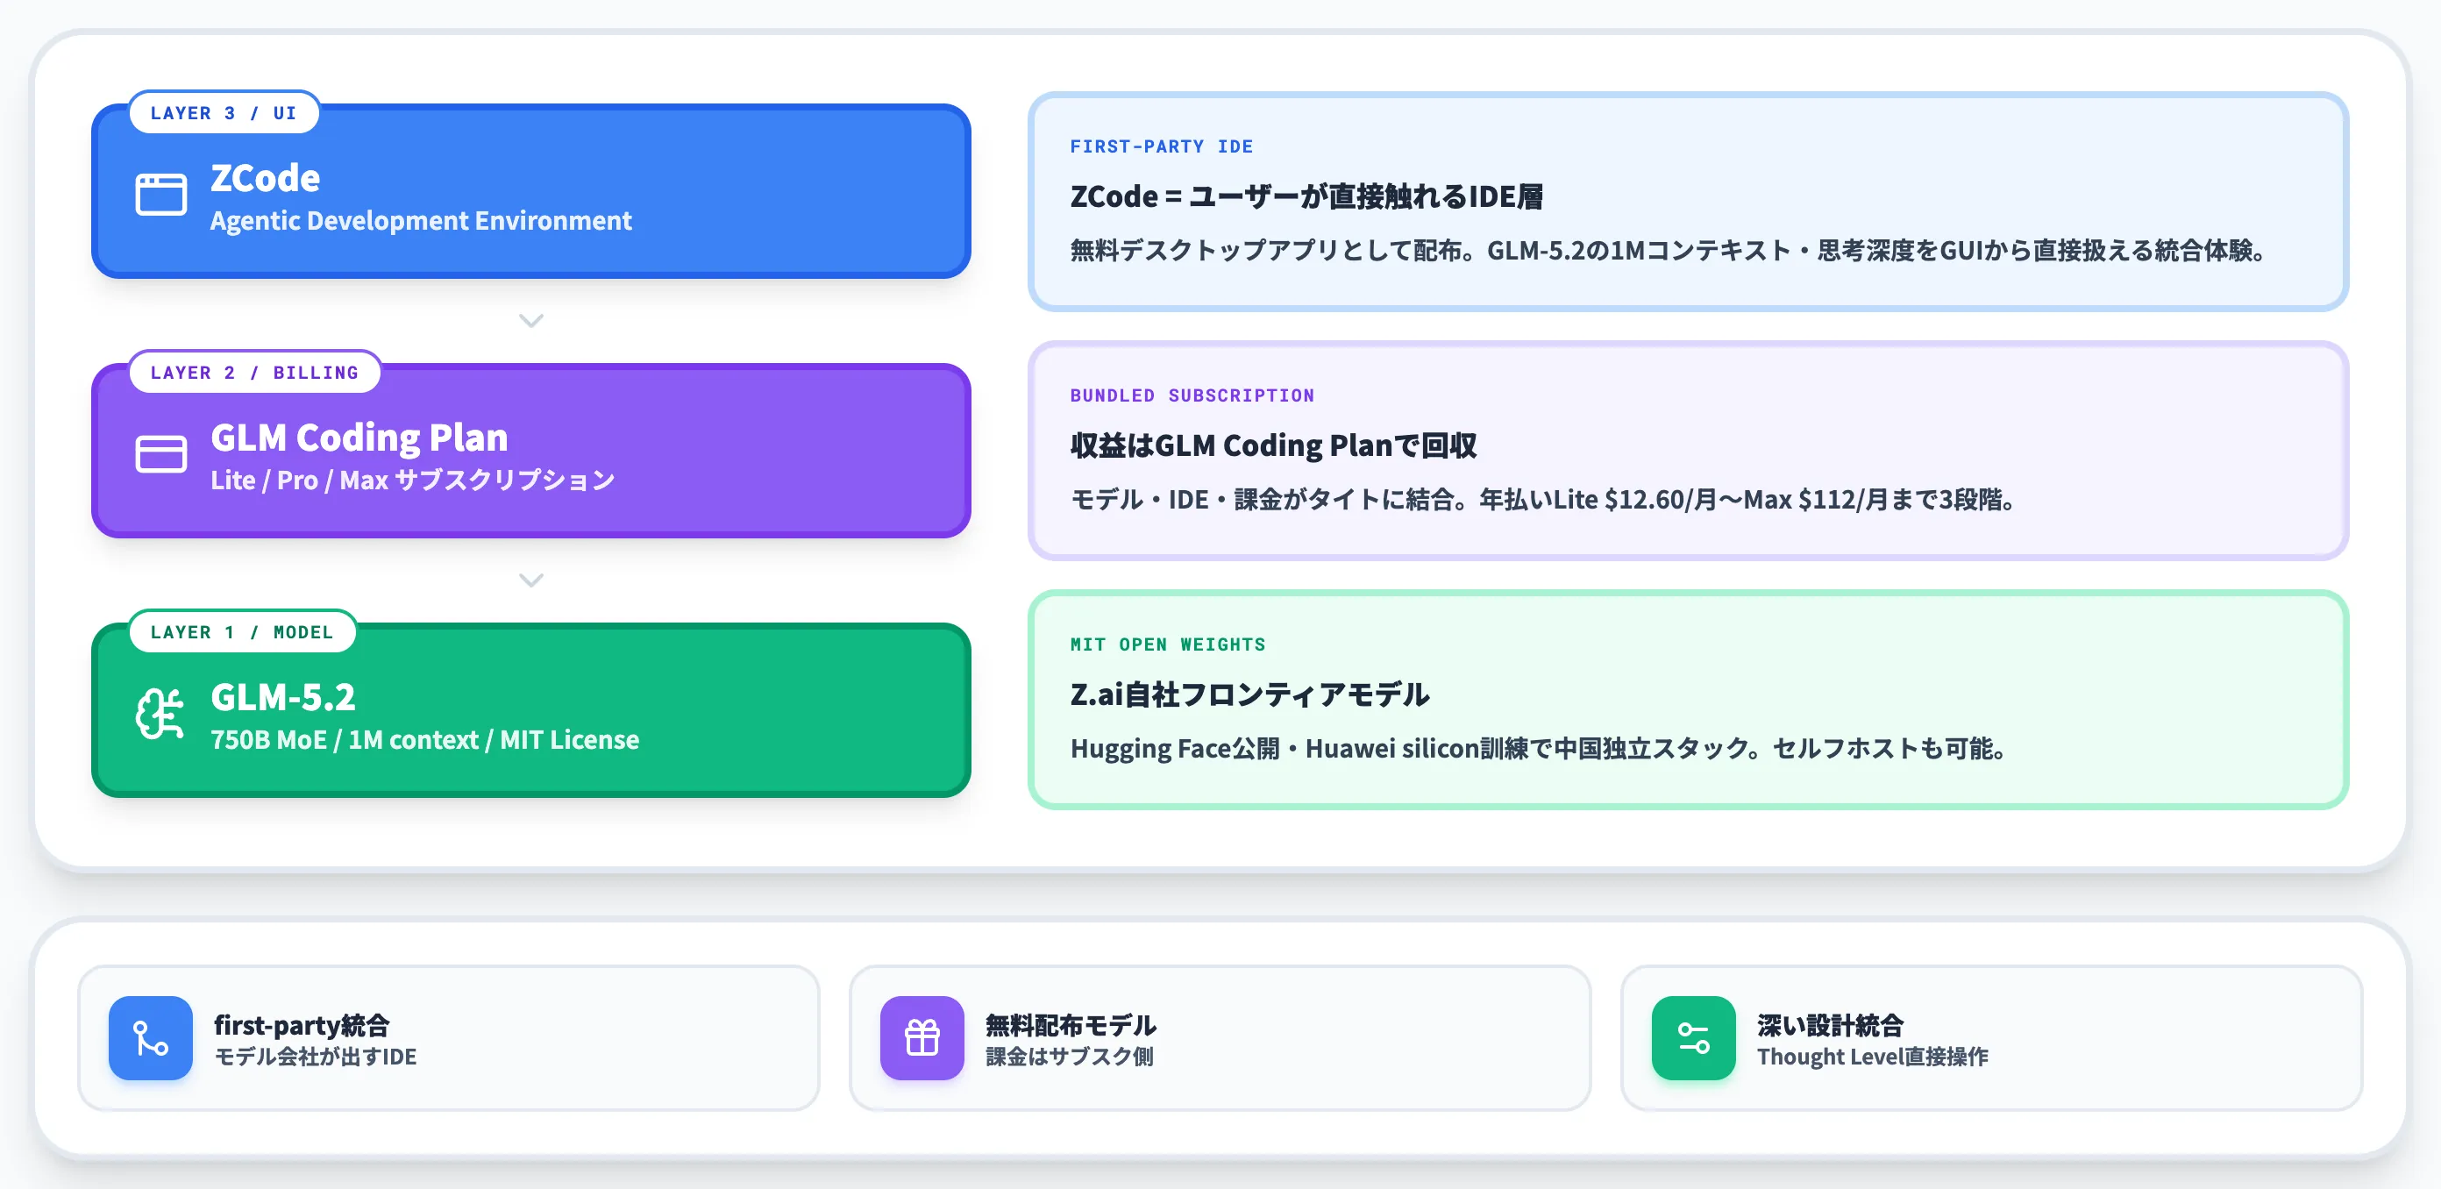Click the blue git branch icon
The width and height of the screenshot is (2441, 1189).
pos(151,1037)
